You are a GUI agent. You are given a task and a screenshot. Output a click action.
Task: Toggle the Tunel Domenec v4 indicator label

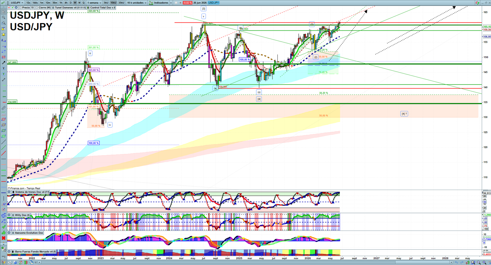coord(69,7)
